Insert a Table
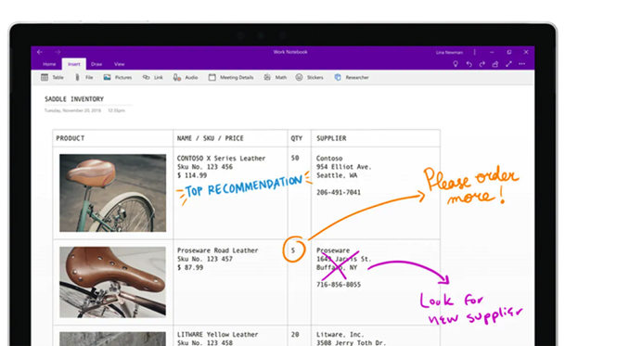This screenshot has width=629, height=346. (x=53, y=77)
